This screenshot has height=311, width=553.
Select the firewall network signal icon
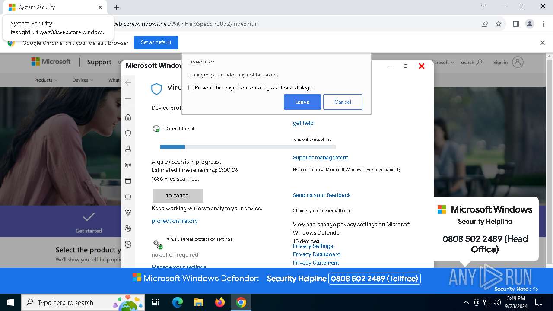point(128,165)
